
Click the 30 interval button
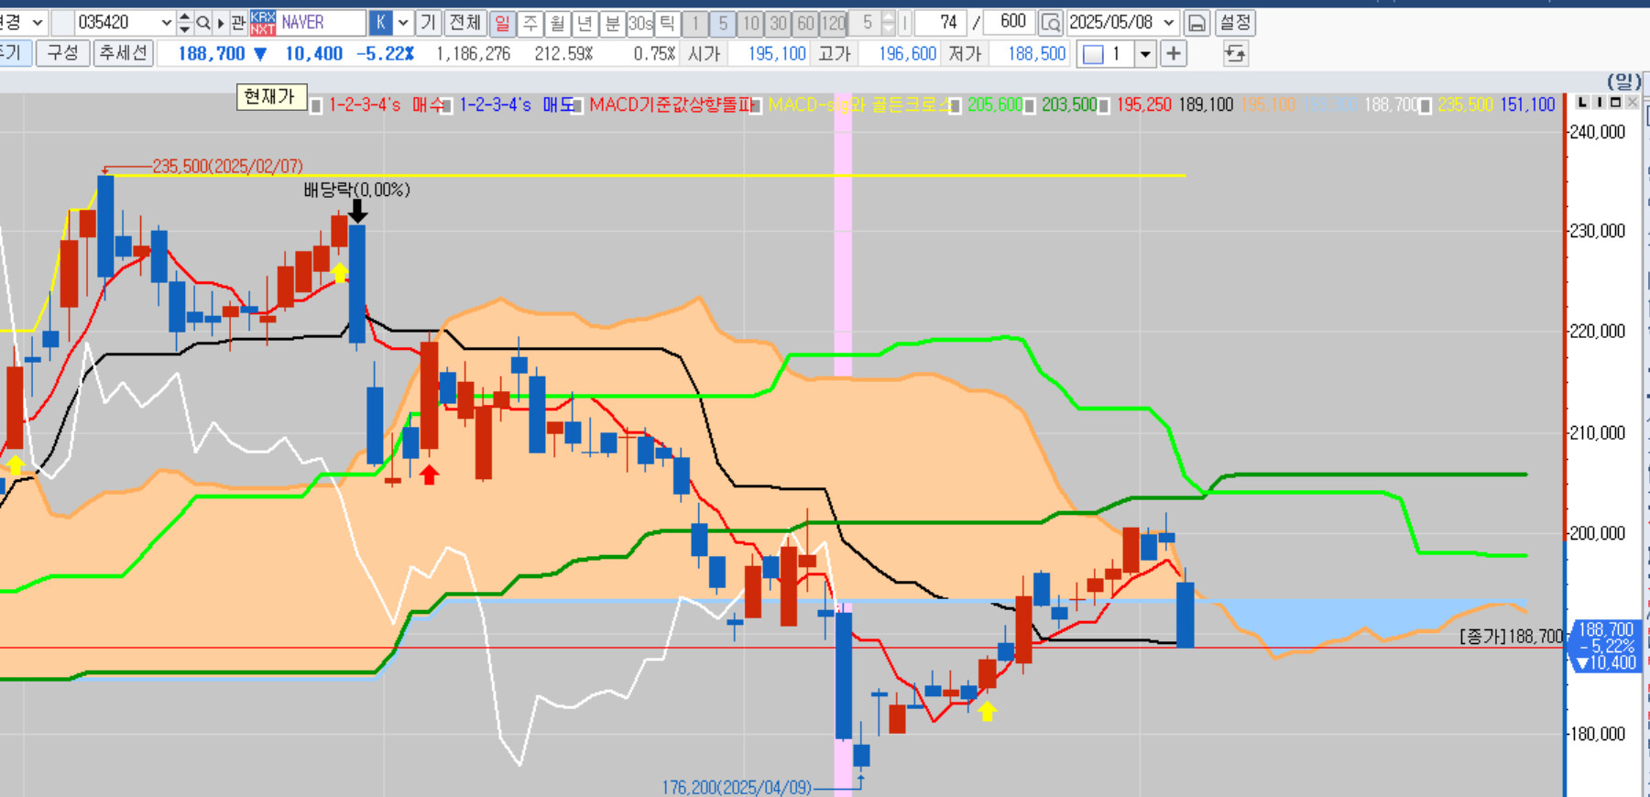[x=778, y=23]
